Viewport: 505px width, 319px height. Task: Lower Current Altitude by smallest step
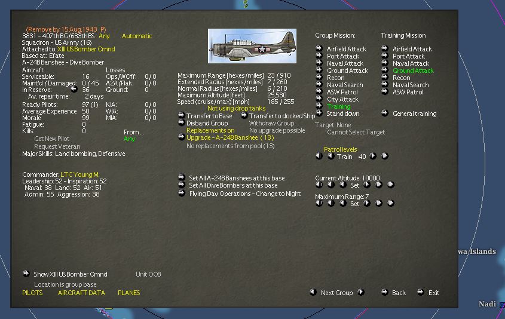(342, 185)
